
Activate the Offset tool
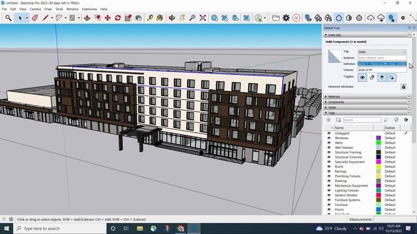[97, 18]
